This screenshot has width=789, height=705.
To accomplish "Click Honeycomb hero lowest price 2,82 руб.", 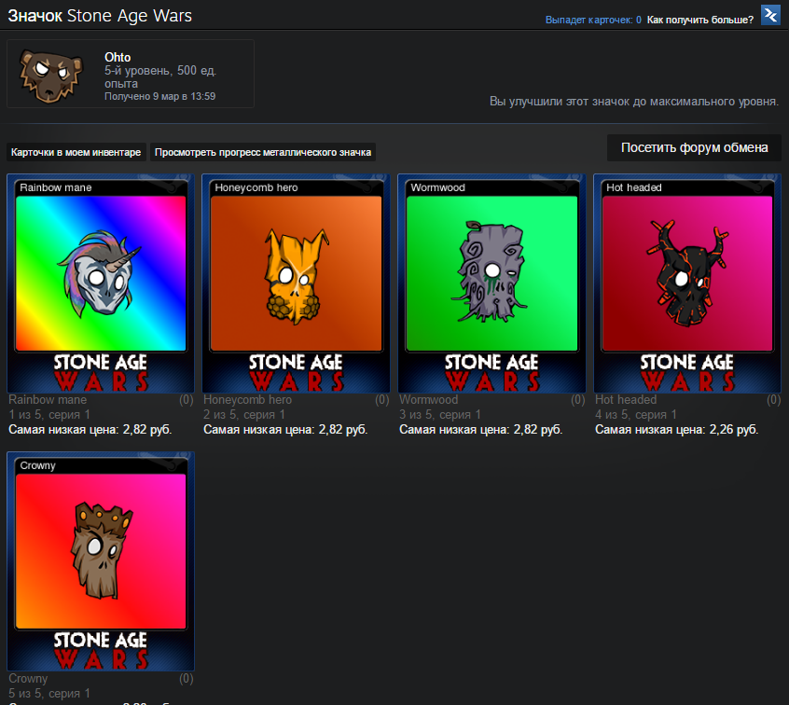I will (285, 429).
